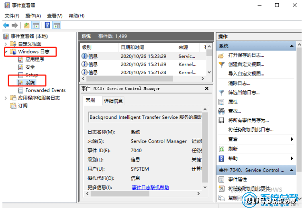Open the 帮助(H) menu

tap(76, 16)
